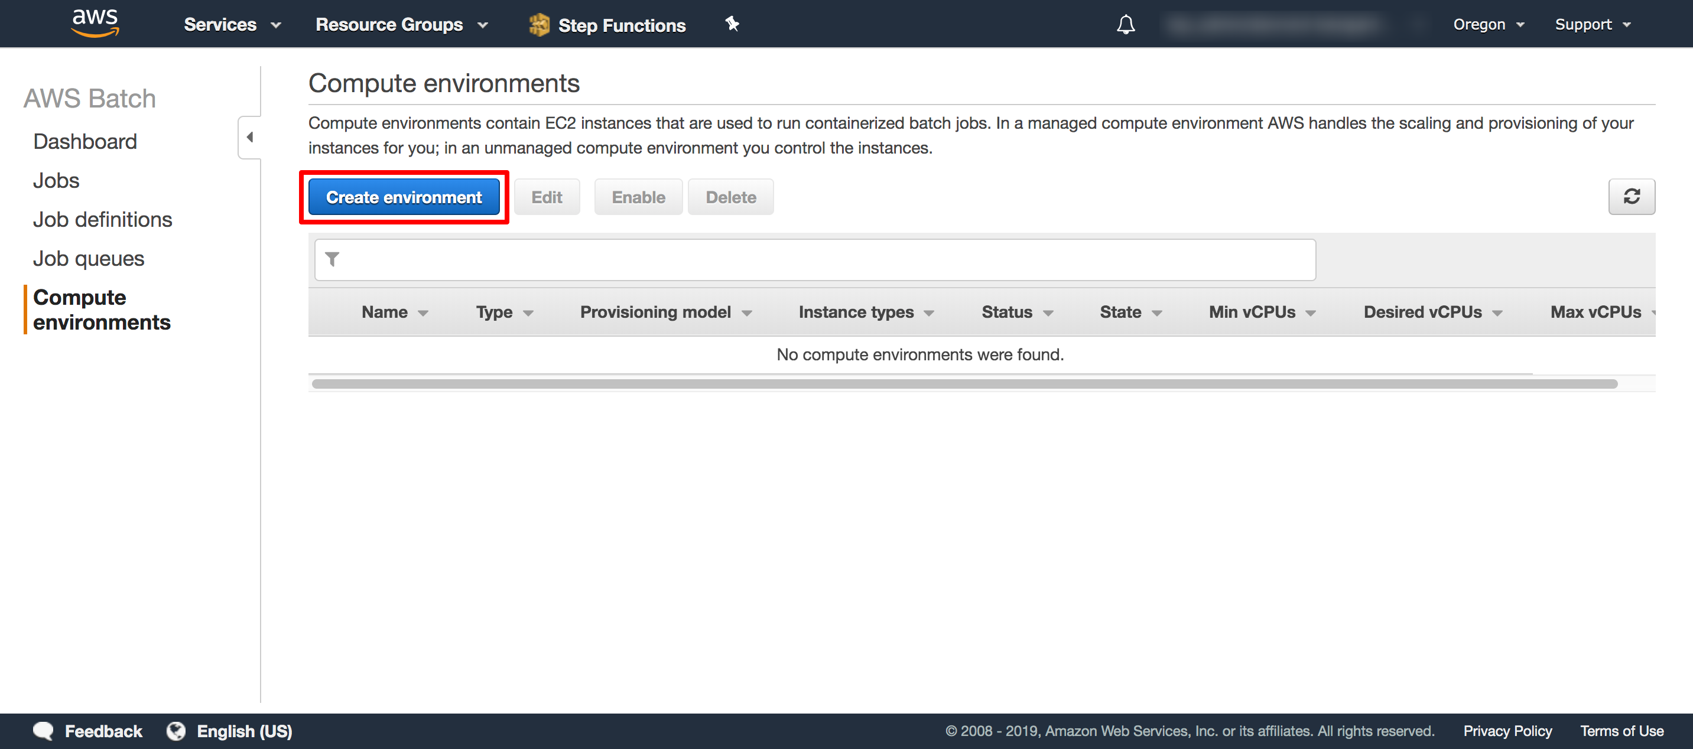The image size is (1693, 749).
Task: Click the 'No compute environments were found.' message
Action: [920, 355]
